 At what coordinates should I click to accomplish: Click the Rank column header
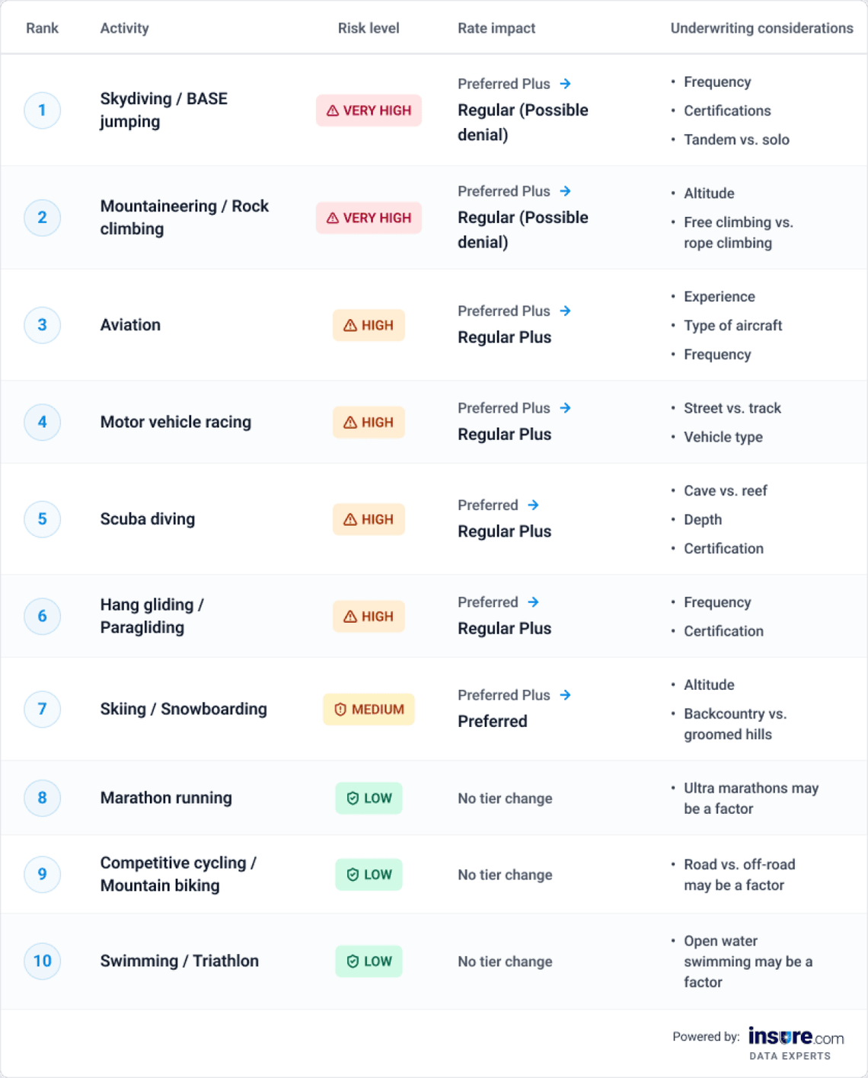tap(42, 28)
